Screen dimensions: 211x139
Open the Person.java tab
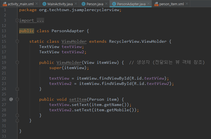(x=95, y=4)
